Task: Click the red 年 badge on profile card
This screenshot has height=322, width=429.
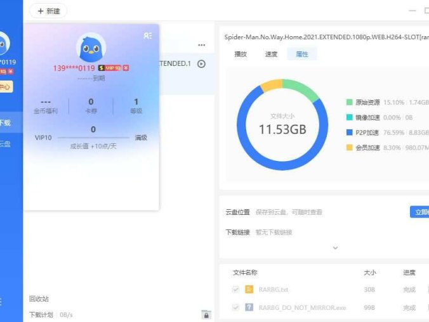Action: [126, 68]
